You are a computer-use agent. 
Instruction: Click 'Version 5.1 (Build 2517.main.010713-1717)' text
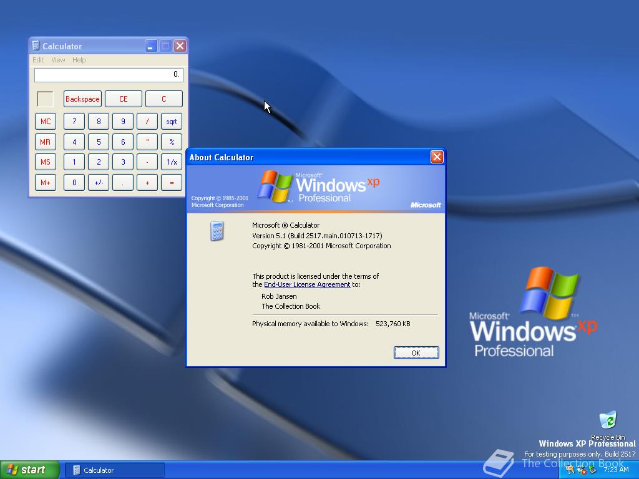pos(317,235)
